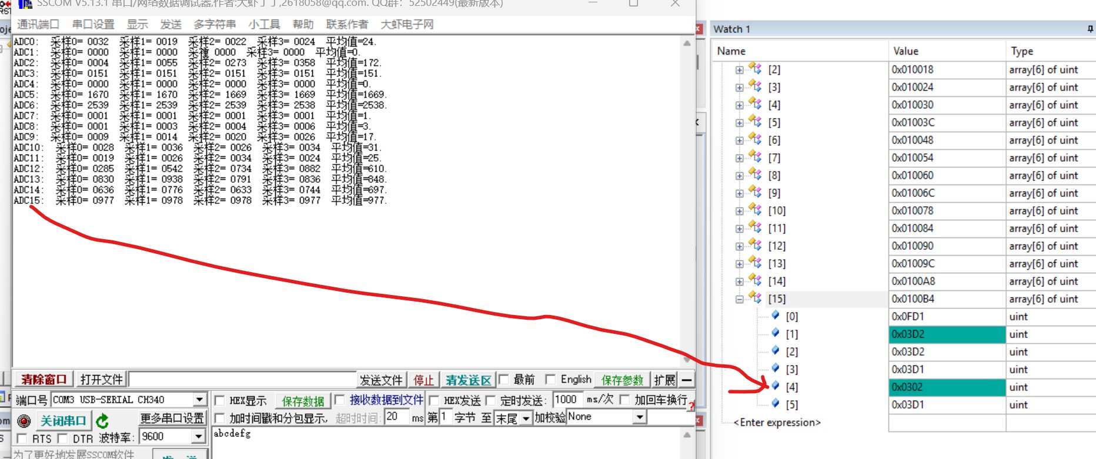The height and width of the screenshot is (459, 1096).
Task: Toggle the RTS checkbox
Action: pyautogui.click(x=22, y=438)
